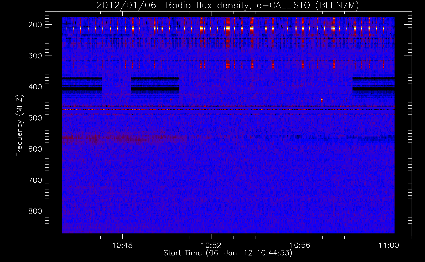425x262 pixels.
Task: Click the bright spot near 10:57 at 440 MHz
Action: pos(322,100)
